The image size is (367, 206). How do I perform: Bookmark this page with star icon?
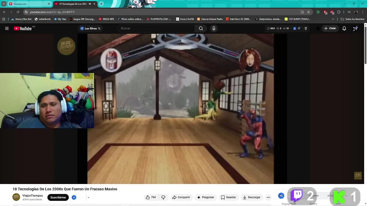pyautogui.click(x=309, y=12)
